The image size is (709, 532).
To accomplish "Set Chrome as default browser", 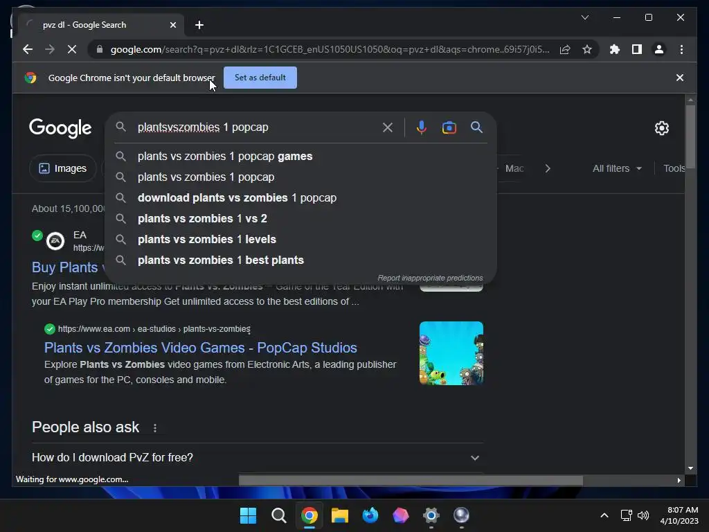I will point(260,78).
